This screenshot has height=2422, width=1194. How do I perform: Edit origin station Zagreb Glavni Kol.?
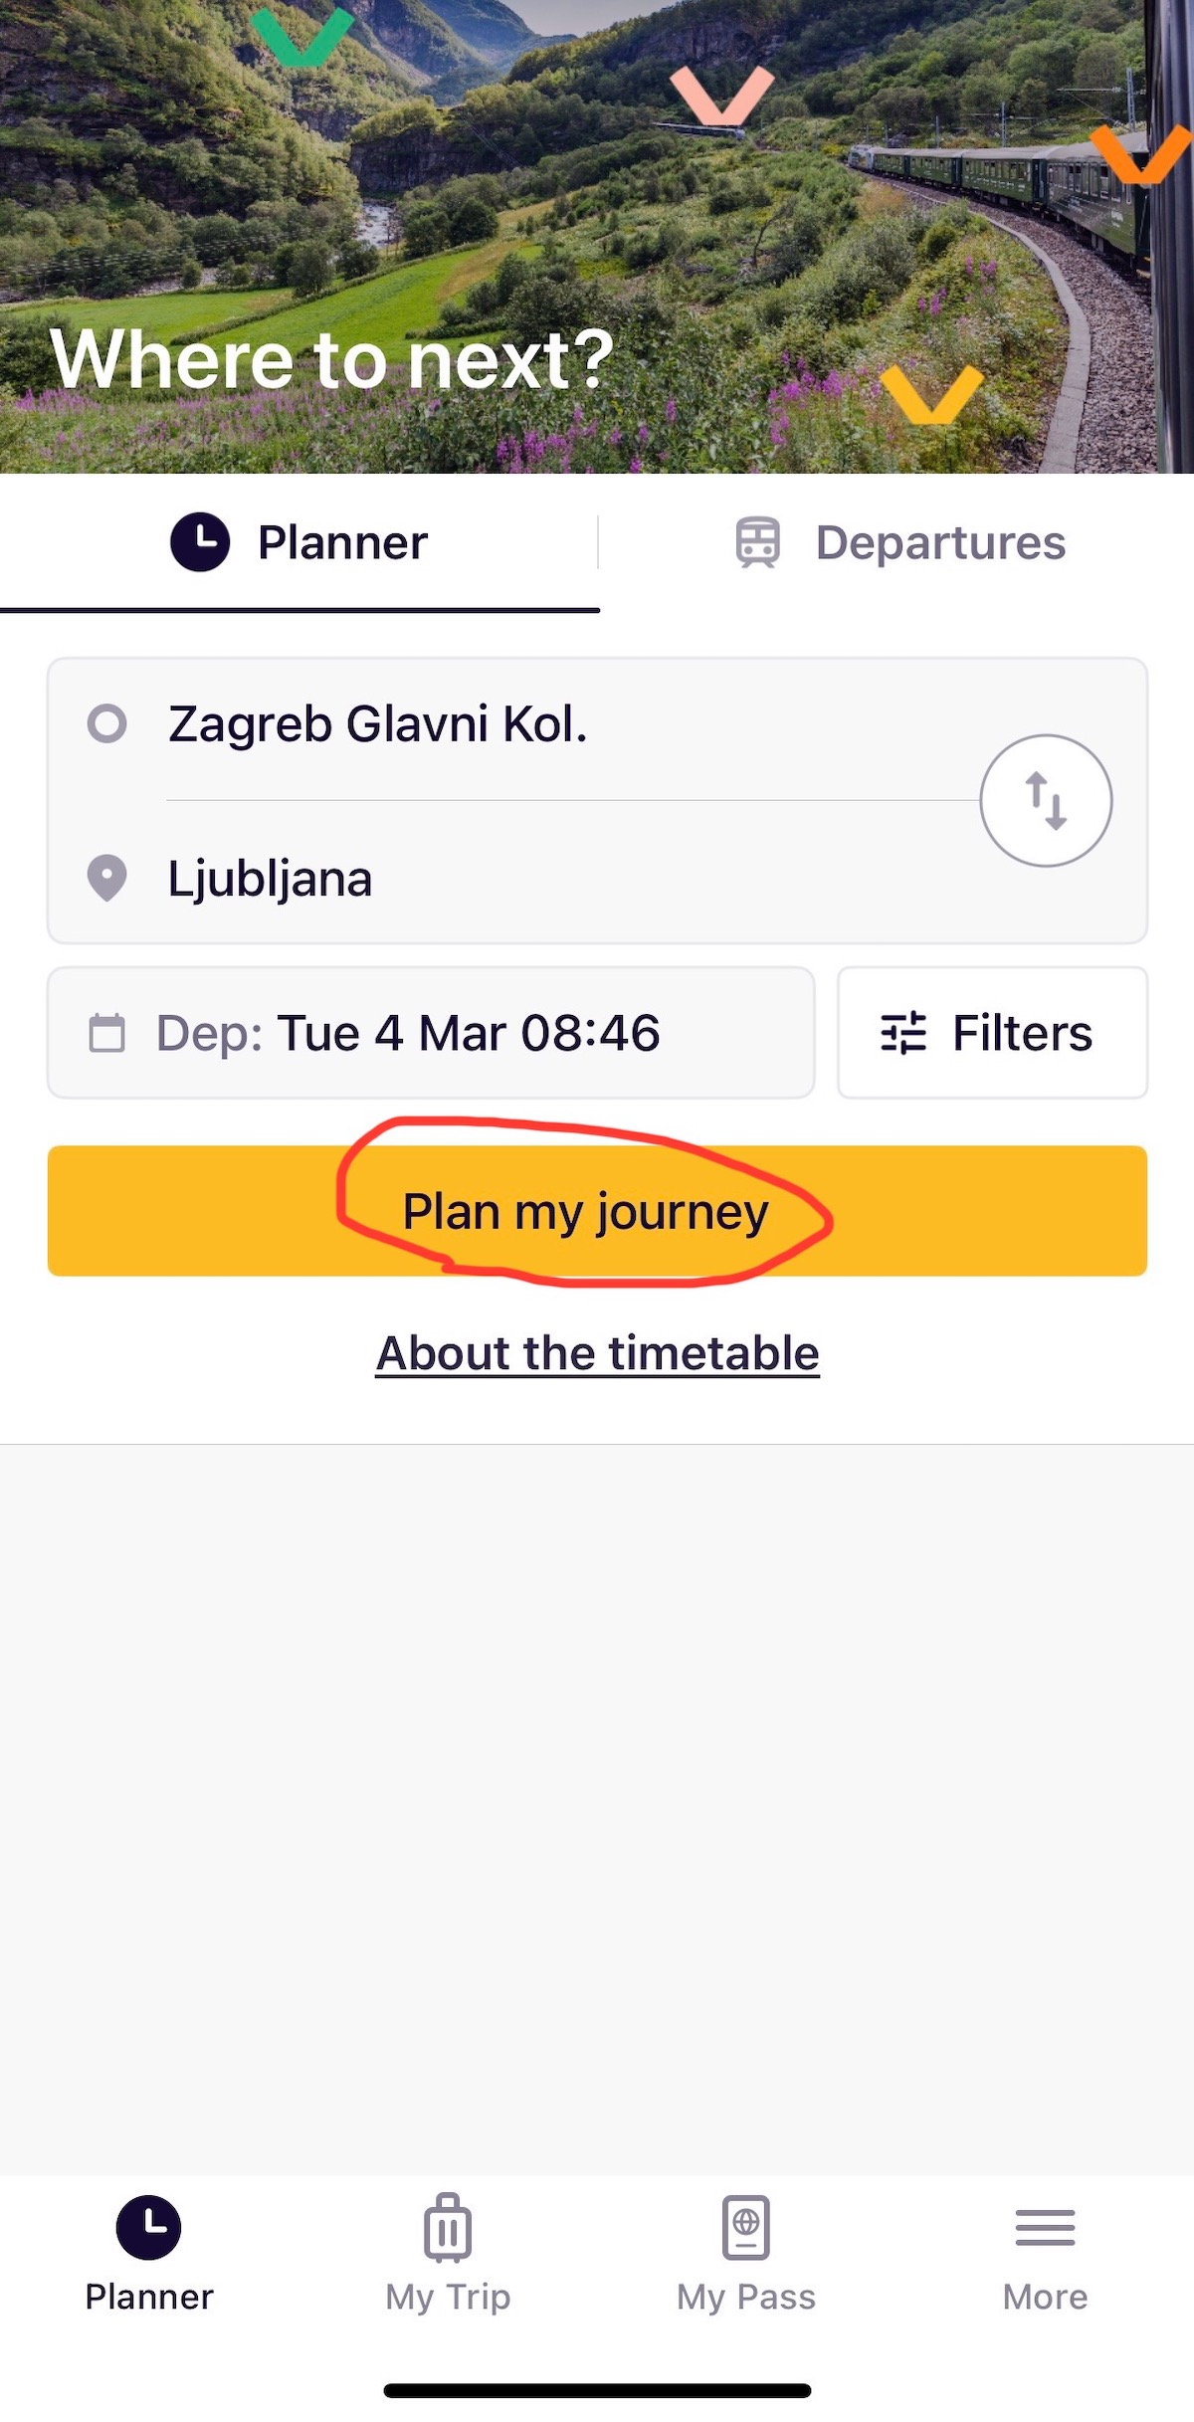click(x=378, y=723)
